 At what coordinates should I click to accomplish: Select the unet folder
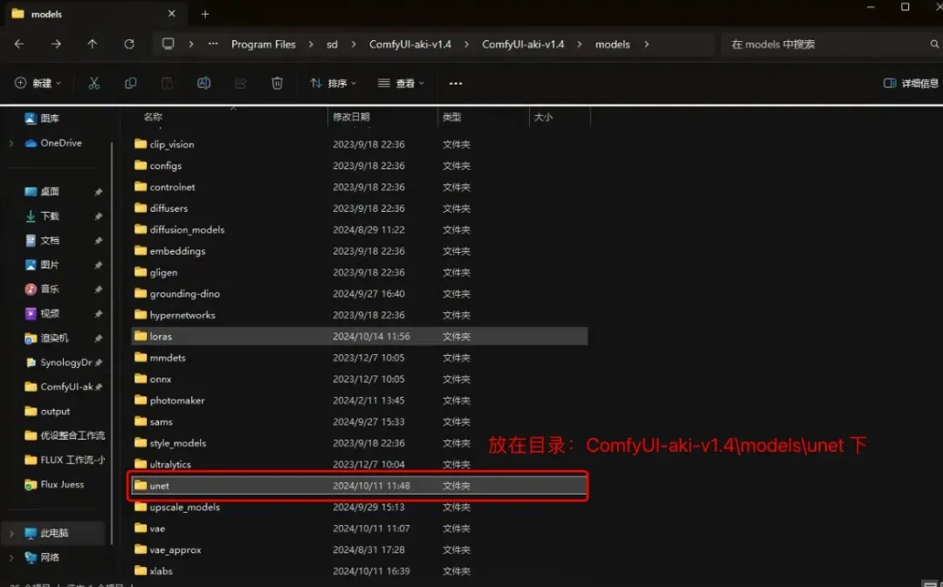[359, 486]
